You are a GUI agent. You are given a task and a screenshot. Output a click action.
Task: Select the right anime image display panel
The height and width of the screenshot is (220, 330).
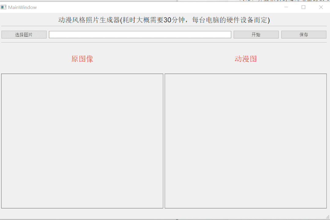246,141
